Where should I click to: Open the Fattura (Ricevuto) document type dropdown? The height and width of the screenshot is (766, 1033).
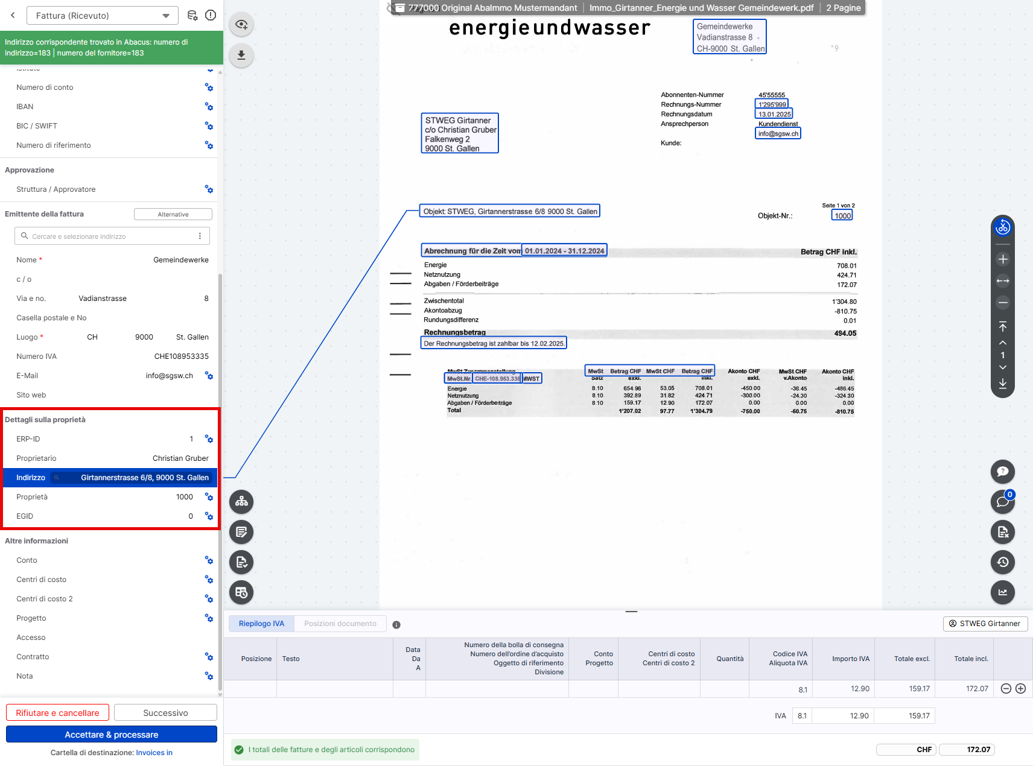pos(103,16)
